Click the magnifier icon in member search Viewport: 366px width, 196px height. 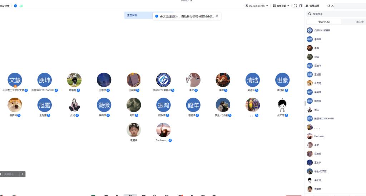tap(310, 14)
